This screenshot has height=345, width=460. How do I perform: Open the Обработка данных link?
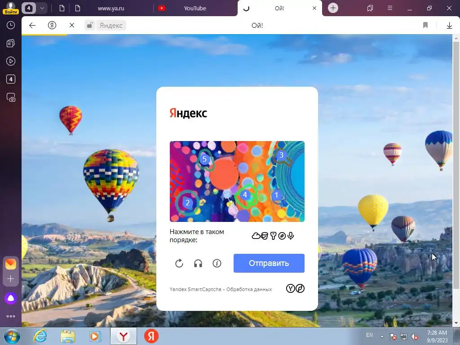(x=249, y=289)
